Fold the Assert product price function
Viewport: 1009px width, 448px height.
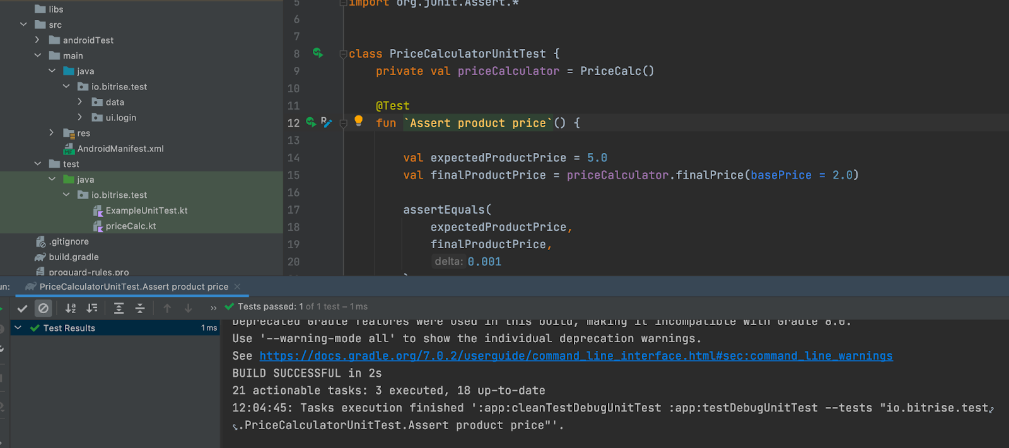343,123
